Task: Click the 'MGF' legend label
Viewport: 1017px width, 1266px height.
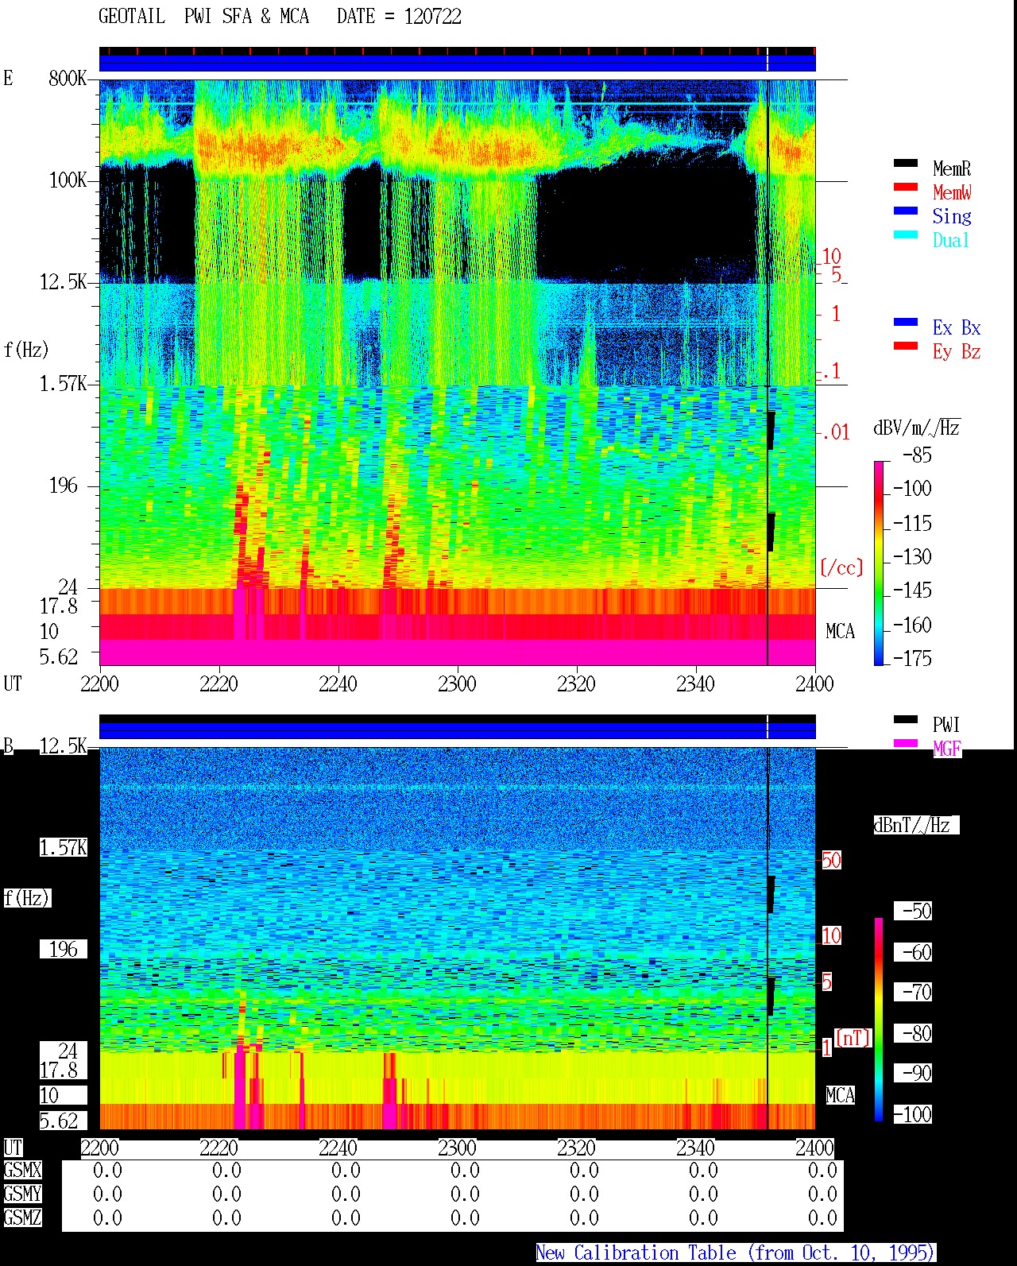Action: [x=947, y=749]
